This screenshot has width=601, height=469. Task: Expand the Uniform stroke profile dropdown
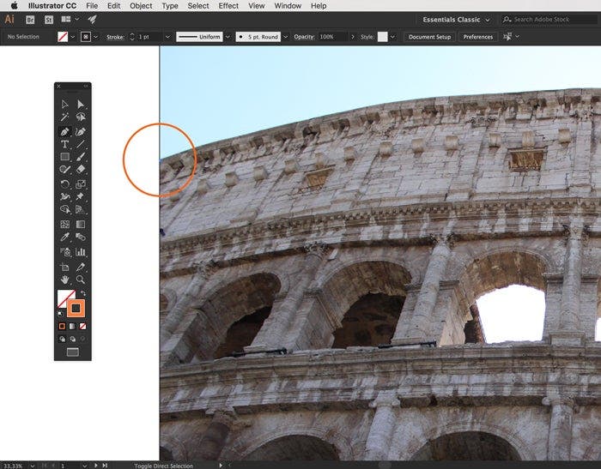[x=228, y=37]
